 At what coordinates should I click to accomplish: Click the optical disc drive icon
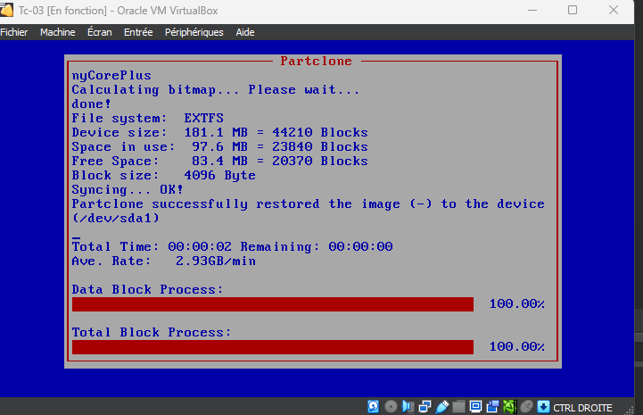tap(391, 406)
